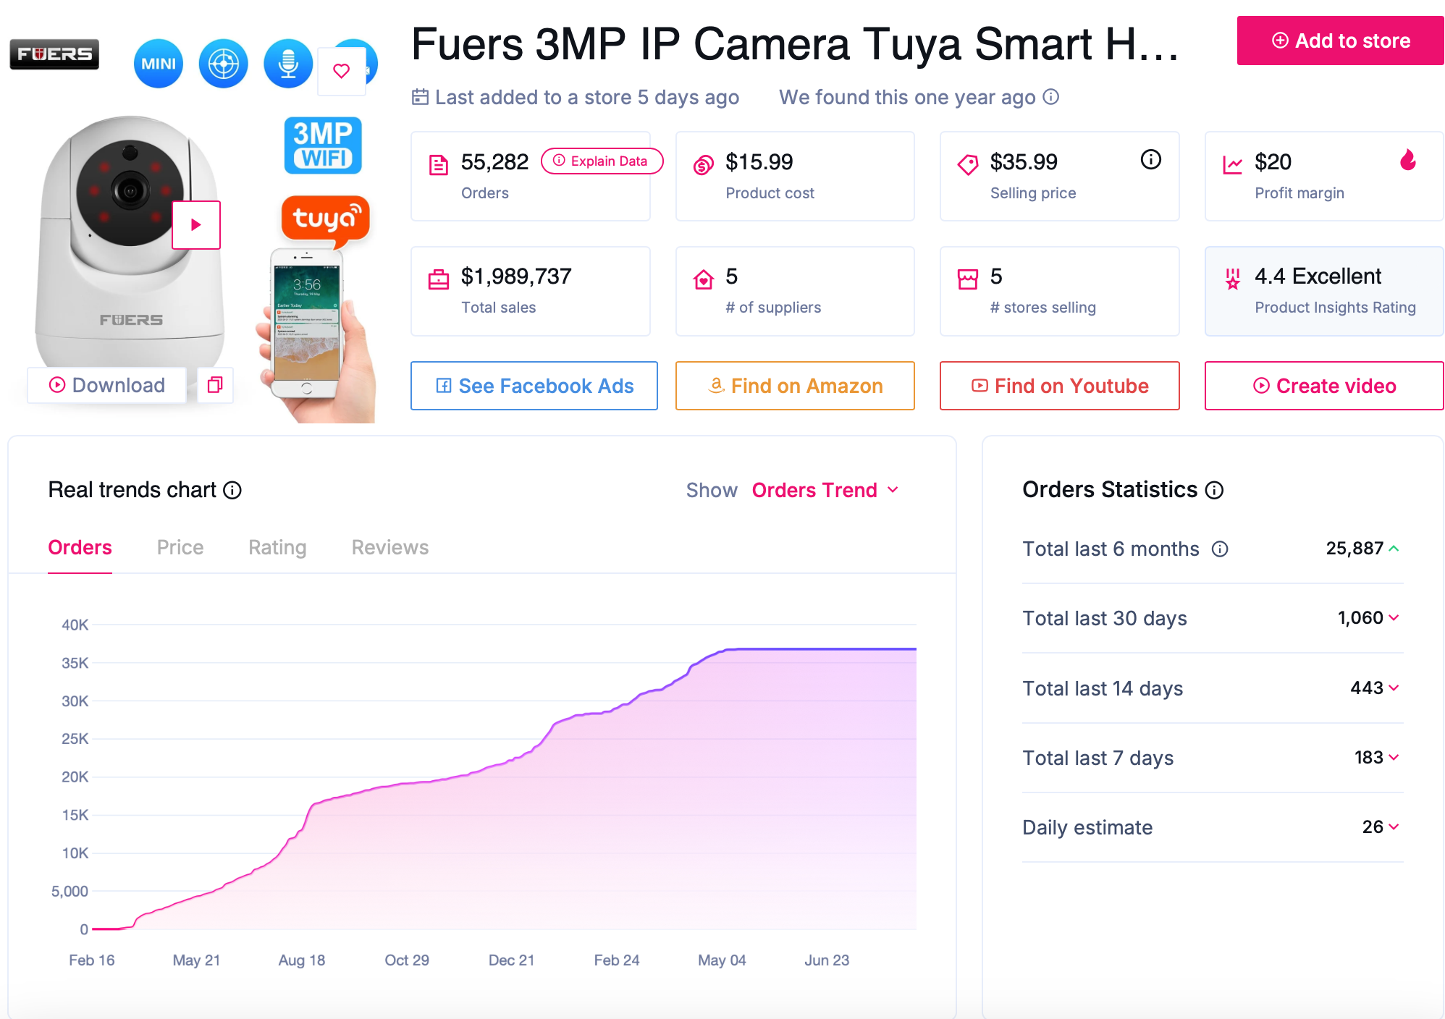This screenshot has height=1019, width=1445.
Task: Open See Facebook Ads
Action: 534,386
